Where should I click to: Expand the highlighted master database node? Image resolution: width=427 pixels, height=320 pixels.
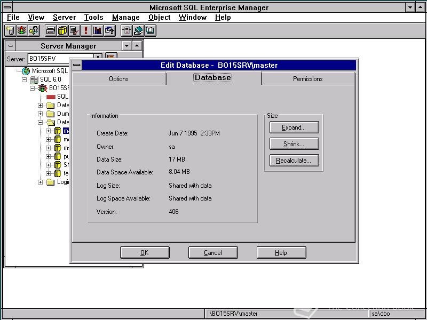click(48, 131)
